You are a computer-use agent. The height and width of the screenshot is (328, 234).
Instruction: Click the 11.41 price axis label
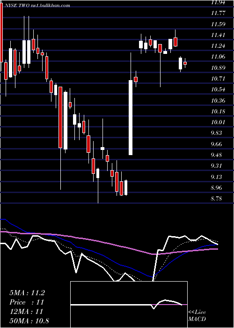click(x=218, y=35)
